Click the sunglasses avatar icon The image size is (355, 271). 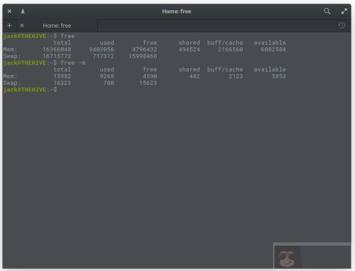pyautogui.click(x=287, y=258)
